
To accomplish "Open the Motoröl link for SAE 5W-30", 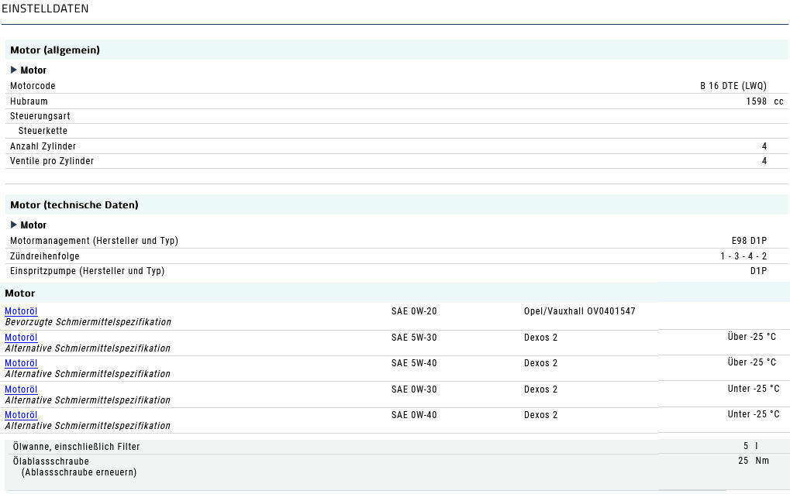I will click(21, 338).
